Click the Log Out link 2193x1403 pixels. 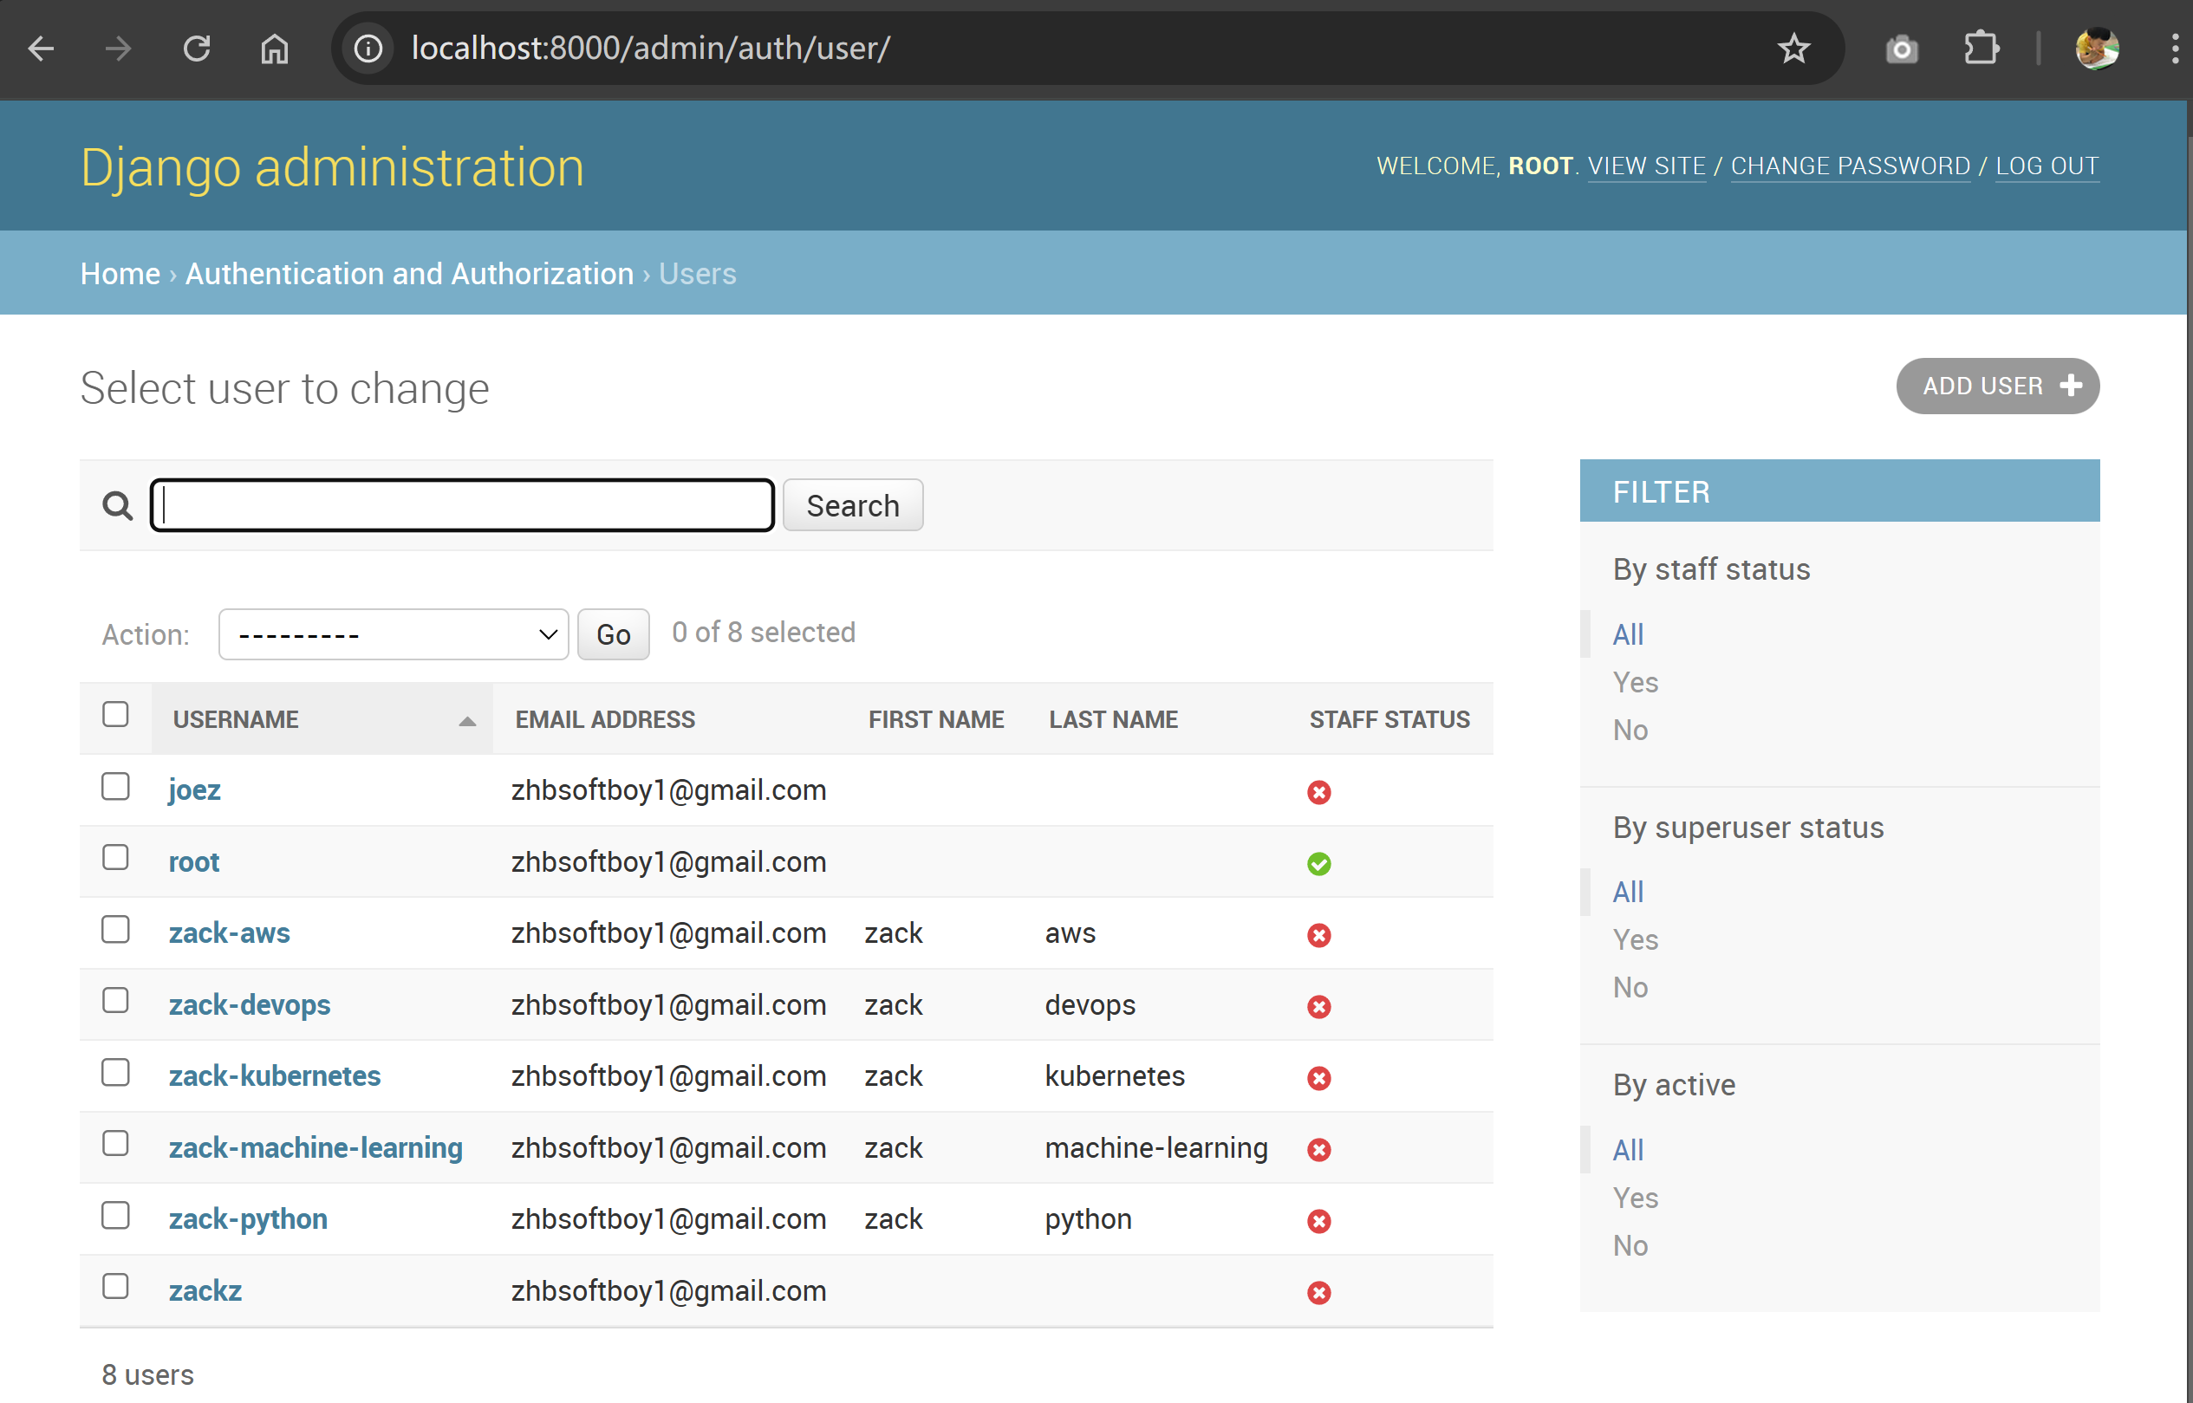point(2047,166)
